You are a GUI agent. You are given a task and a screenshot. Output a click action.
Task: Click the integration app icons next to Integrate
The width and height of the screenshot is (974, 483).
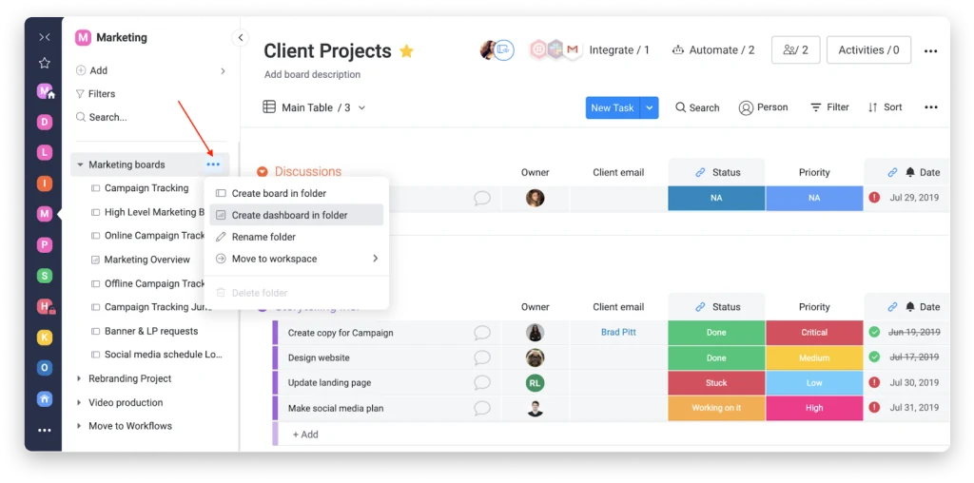(x=555, y=49)
